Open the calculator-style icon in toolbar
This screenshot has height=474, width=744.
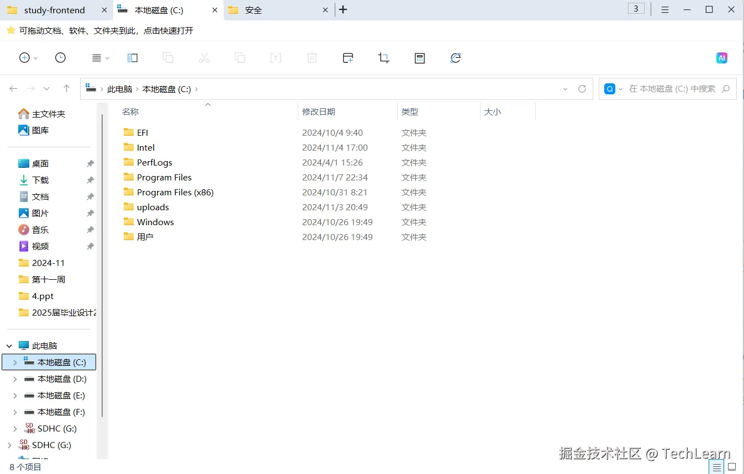click(420, 58)
